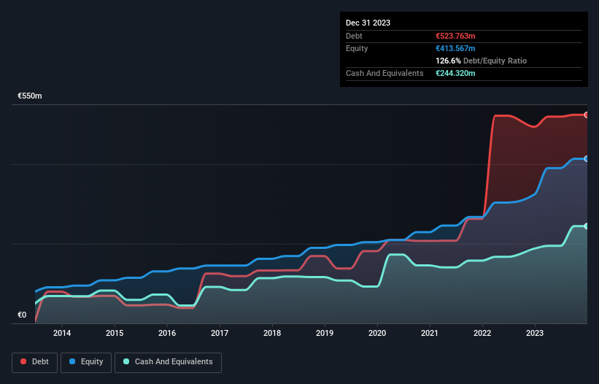Click the 2023 x-axis label
The width and height of the screenshot is (599, 384).
click(535, 333)
